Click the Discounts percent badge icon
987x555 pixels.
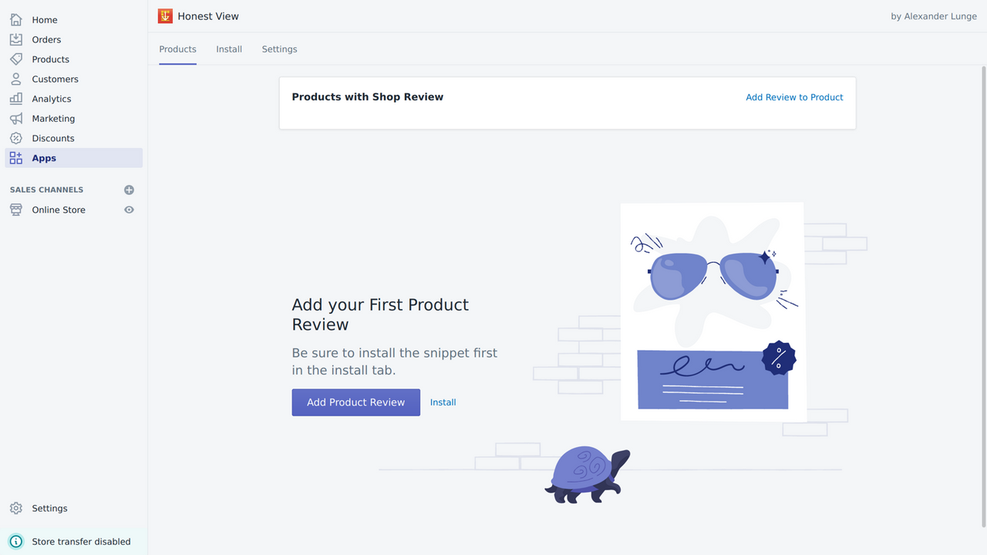tap(16, 139)
